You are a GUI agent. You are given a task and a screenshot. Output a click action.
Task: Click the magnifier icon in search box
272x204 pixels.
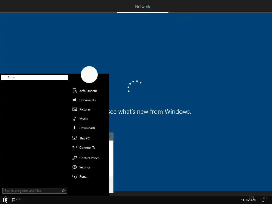(x=63, y=191)
